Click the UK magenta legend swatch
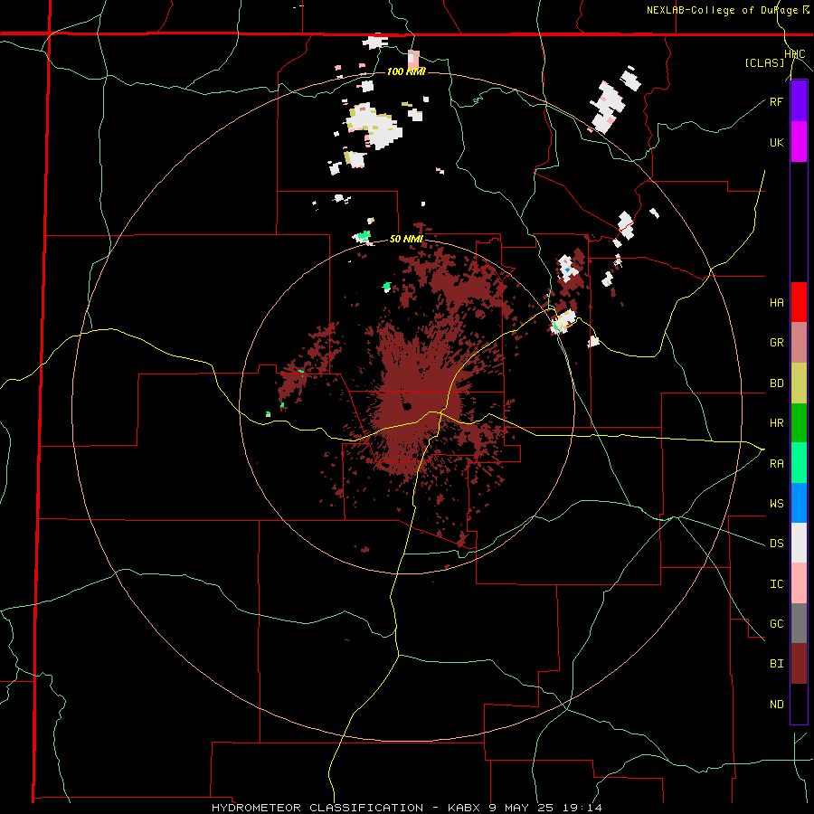 tap(799, 142)
